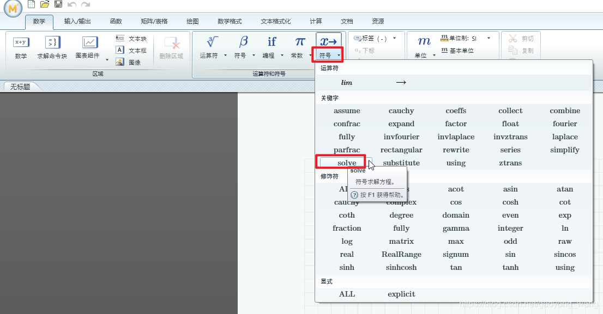The height and width of the screenshot is (314, 603).
Task: Switch to the 绘图 ribbon tab
Action: click(x=192, y=21)
